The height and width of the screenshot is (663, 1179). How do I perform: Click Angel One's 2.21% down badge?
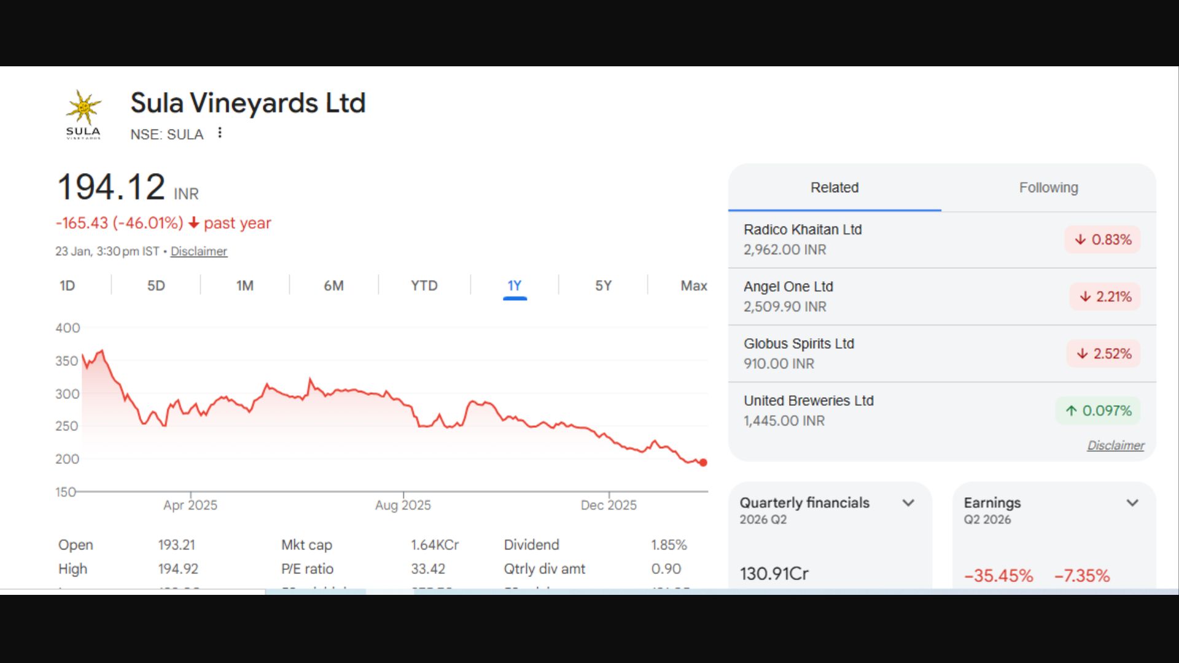[x=1105, y=297]
